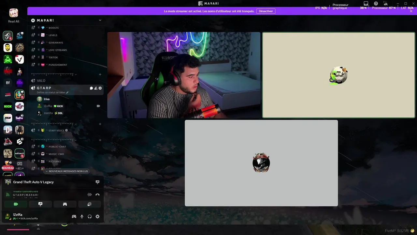
Task: Open PUNISHEMENT channel
Action: pos(66,65)
